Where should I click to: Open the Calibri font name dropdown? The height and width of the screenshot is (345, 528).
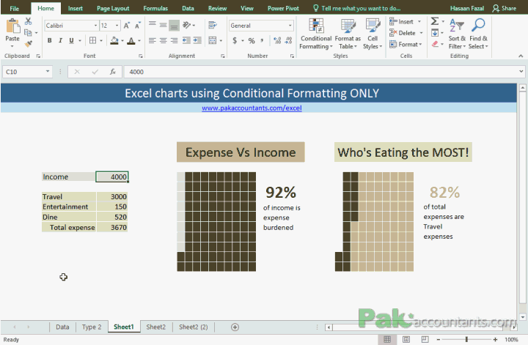point(95,26)
